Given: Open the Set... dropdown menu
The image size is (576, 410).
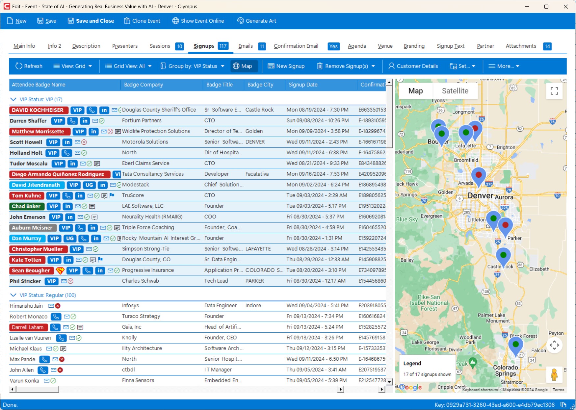Looking at the screenshot, I should coord(462,66).
